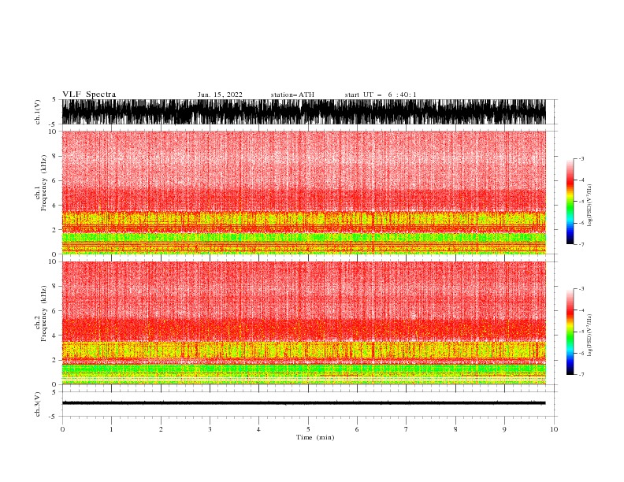The width and height of the screenshot is (624, 482).
Task: Click the 'station=ATH' label
Action: 292,95
